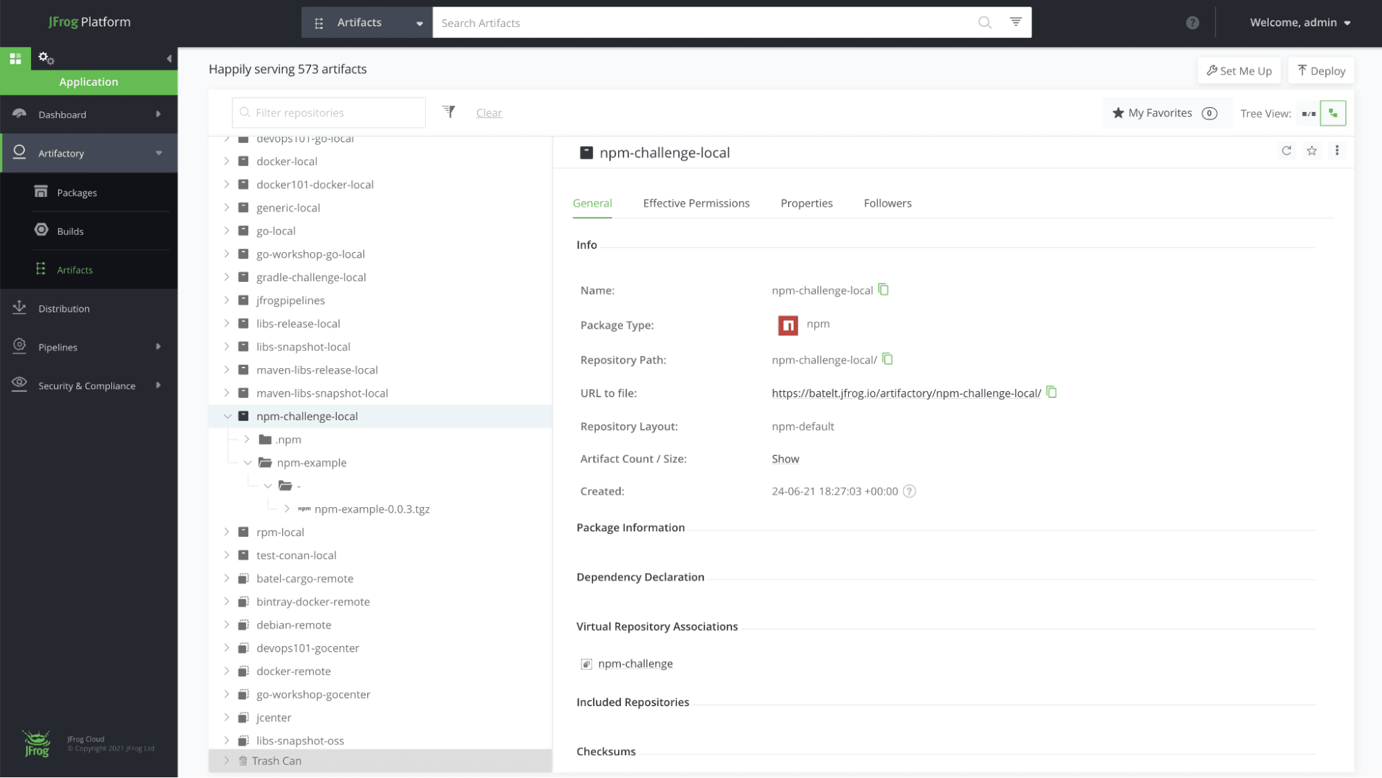Click the Filter repositories input field
This screenshot has height=778, width=1382.
pos(328,113)
